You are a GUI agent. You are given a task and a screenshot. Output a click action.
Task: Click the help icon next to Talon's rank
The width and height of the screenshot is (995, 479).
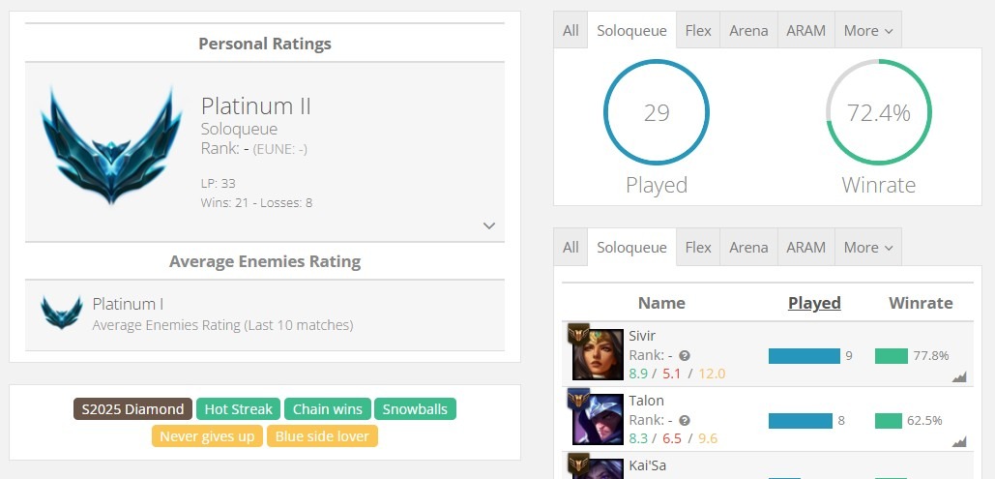tap(685, 421)
